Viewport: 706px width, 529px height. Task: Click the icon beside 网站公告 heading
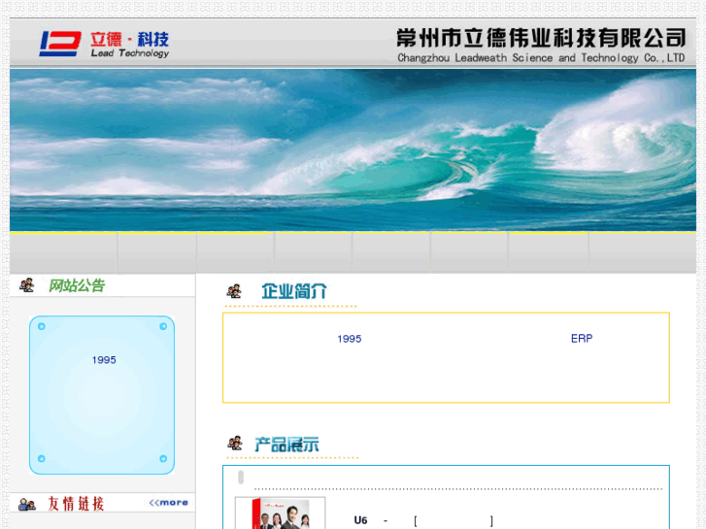pos(26,285)
